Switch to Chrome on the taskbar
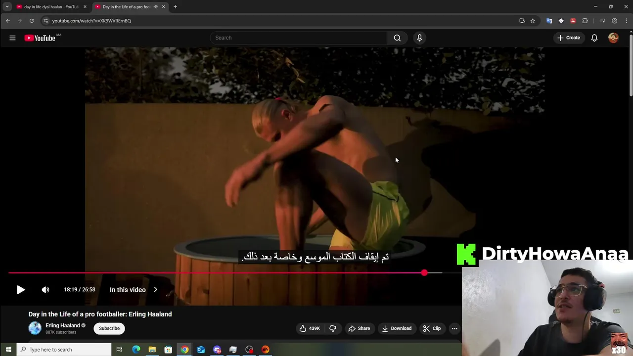The height and width of the screenshot is (356, 633). point(184,350)
